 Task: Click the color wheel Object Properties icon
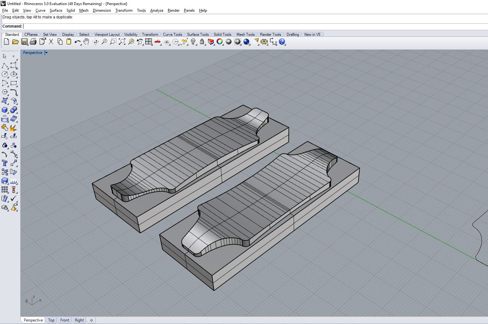tap(220, 42)
